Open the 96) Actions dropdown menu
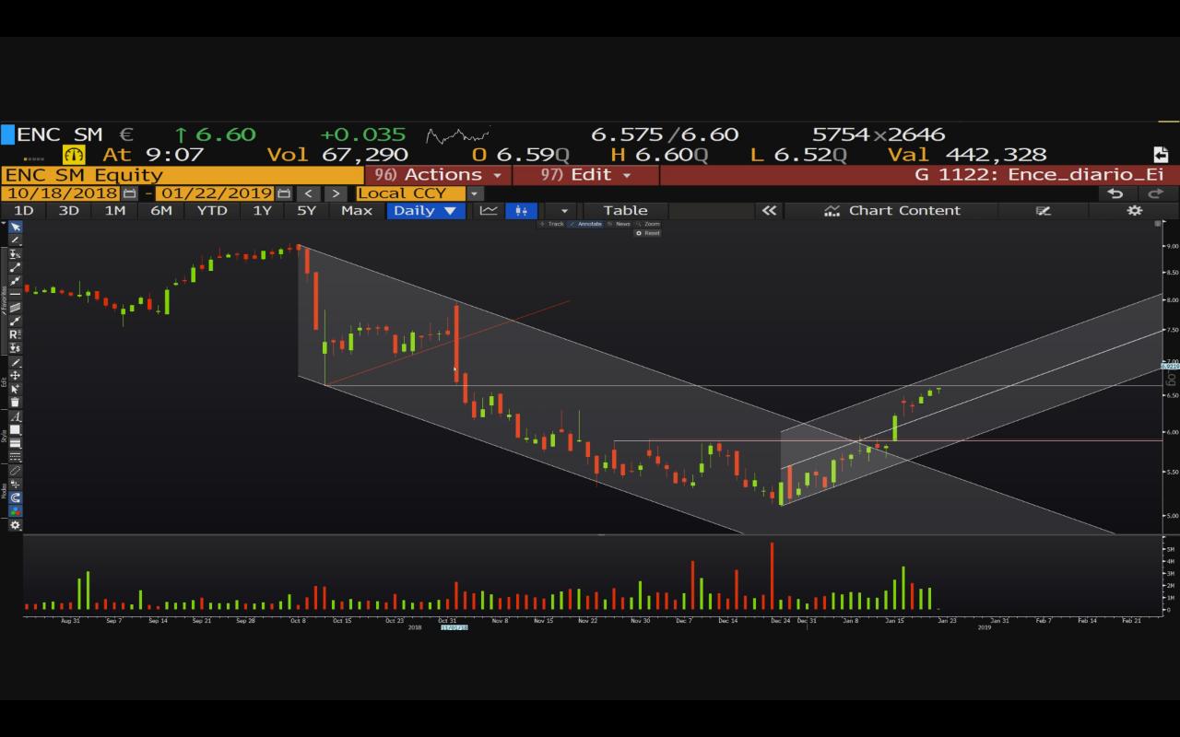The height and width of the screenshot is (737, 1180). pyautogui.click(x=438, y=175)
